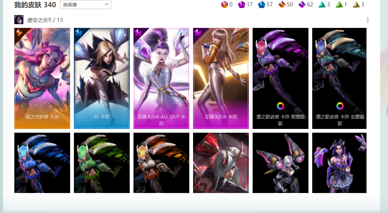The image size is (388, 213).
Task: Click the 我的皮肤 340 heading
Action: click(x=35, y=5)
